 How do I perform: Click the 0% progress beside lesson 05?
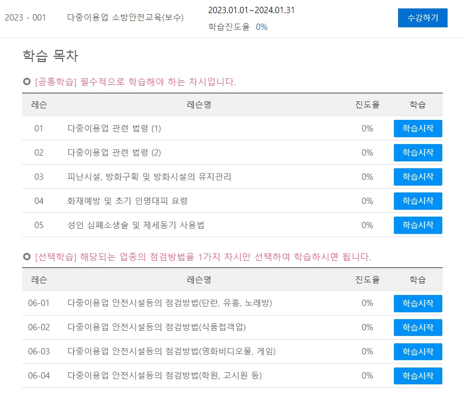367,225
